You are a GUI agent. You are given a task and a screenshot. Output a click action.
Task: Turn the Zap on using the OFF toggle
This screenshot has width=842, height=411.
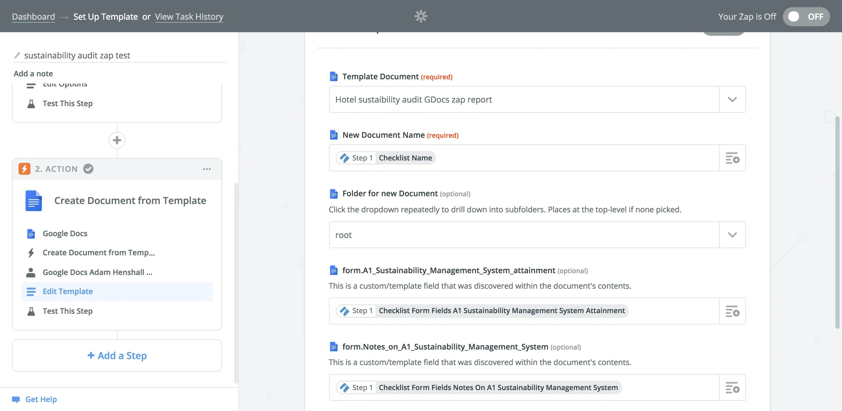(x=806, y=17)
